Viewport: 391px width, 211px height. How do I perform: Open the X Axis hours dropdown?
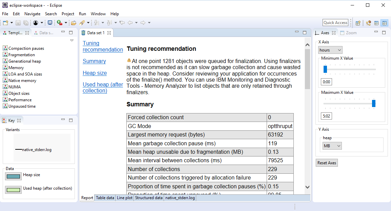(x=330, y=50)
